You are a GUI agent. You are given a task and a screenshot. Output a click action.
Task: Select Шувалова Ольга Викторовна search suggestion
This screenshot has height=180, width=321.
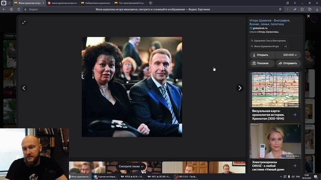[x=268, y=40]
